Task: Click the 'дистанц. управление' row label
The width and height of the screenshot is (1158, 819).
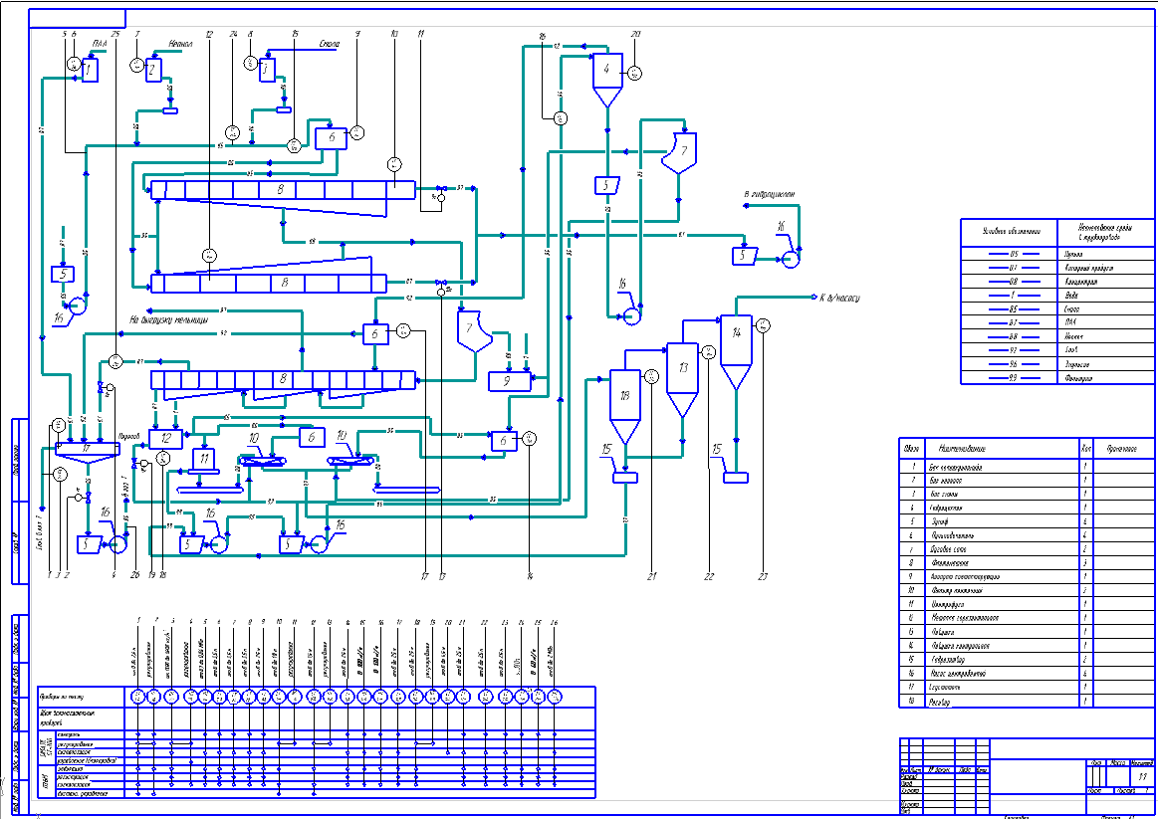Action: (82, 794)
